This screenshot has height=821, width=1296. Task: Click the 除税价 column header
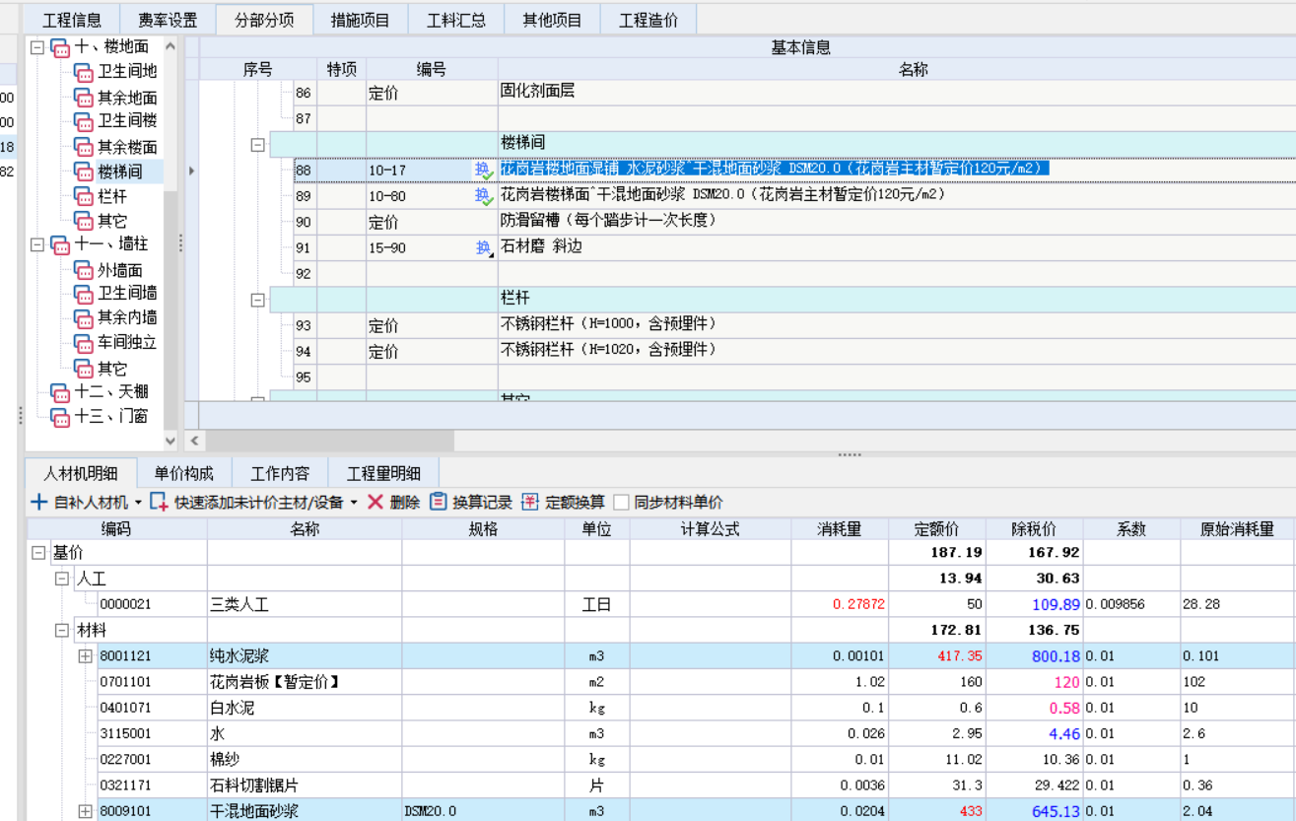pos(1034,529)
